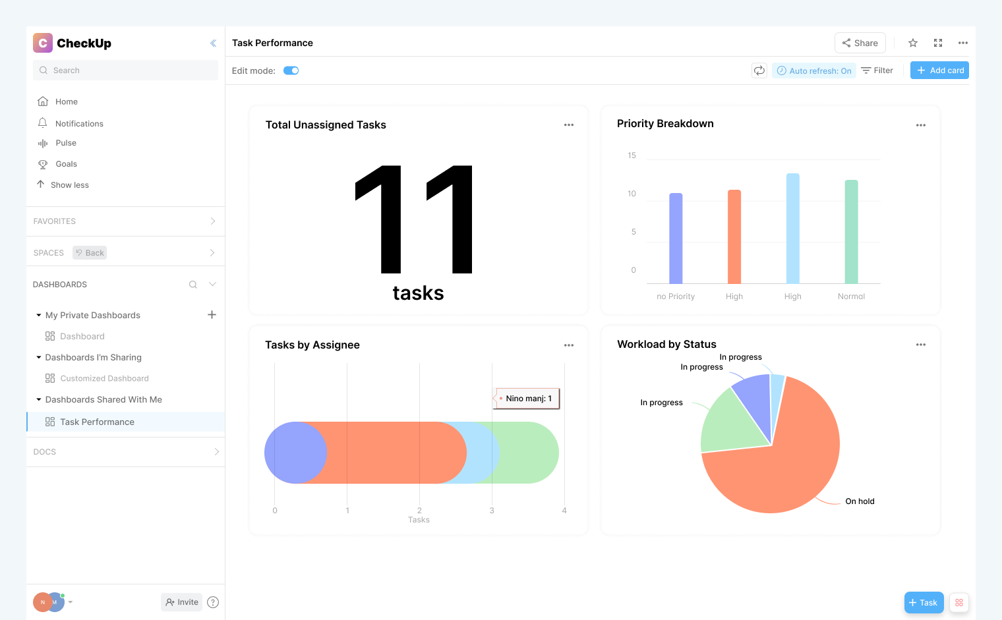Image resolution: width=1002 pixels, height=620 pixels.
Task: Open help via the question mark icon
Action: coord(212,602)
